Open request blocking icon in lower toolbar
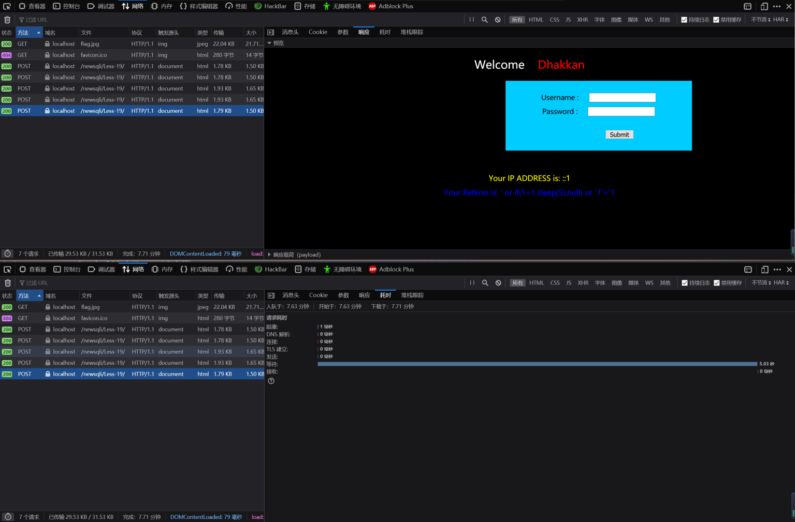The width and height of the screenshot is (795, 522). pyautogui.click(x=498, y=283)
